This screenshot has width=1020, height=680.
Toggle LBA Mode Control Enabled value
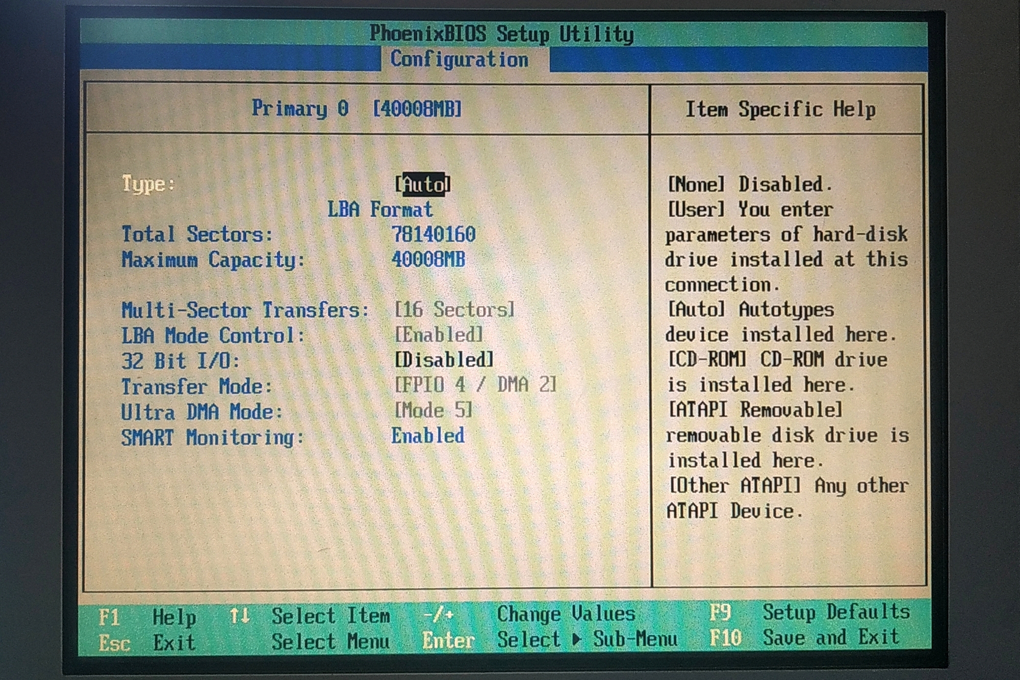pyautogui.click(x=439, y=335)
